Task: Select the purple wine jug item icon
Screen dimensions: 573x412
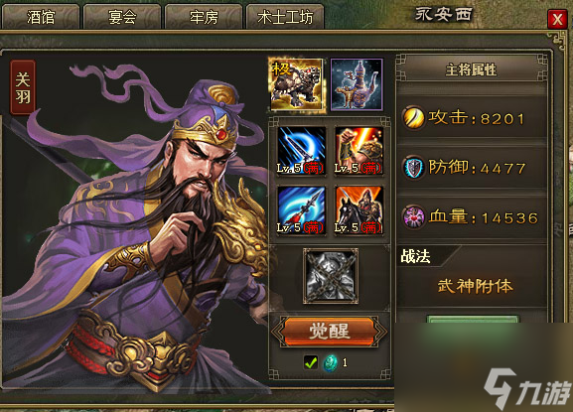Action: click(357, 84)
